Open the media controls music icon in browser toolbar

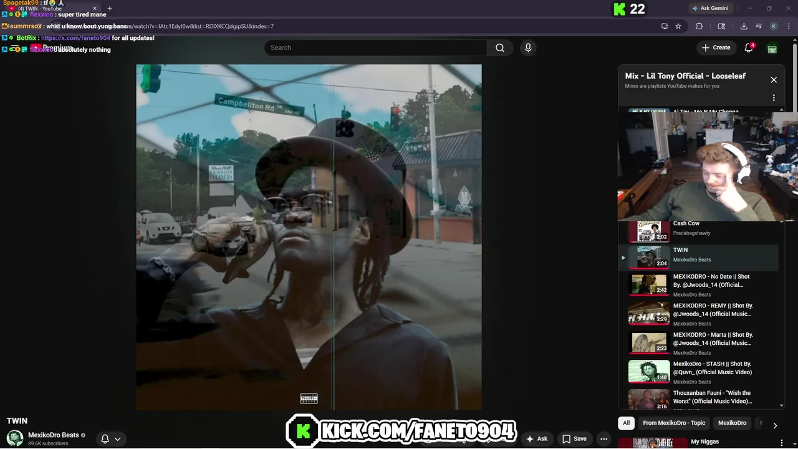pyautogui.click(x=759, y=26)
